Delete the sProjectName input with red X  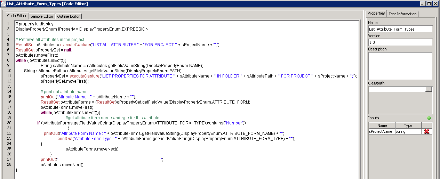click(x=426, y=132)
